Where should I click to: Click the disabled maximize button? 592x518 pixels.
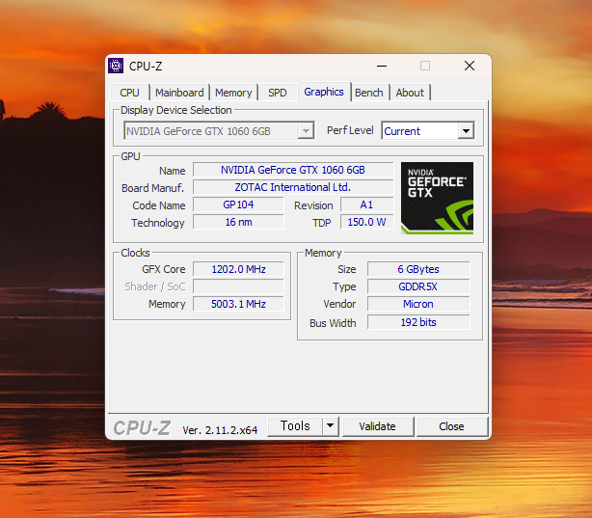coord(425,66)
